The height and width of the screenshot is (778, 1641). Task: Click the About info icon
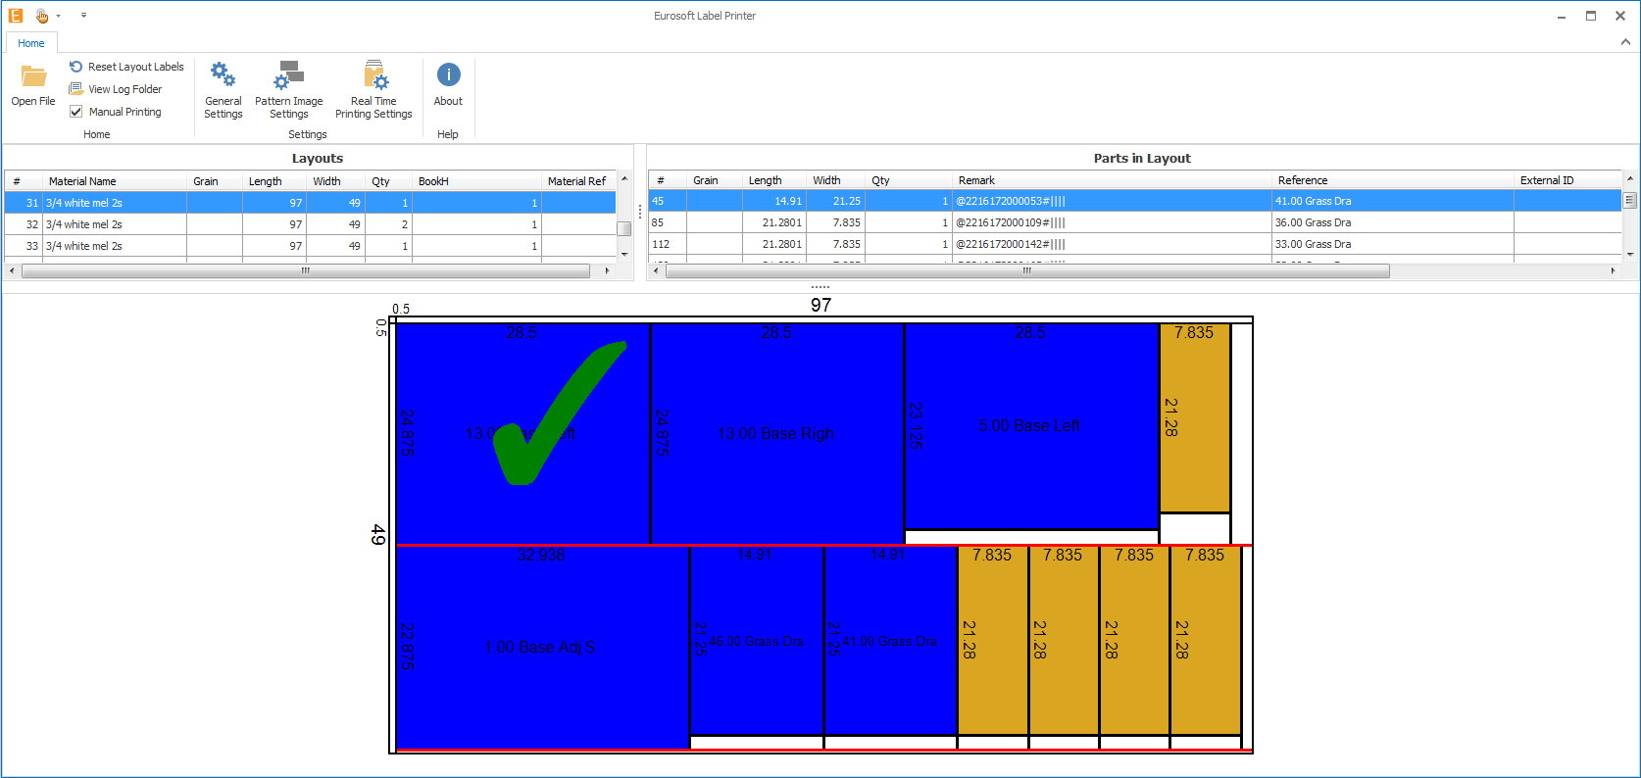pos(448,75)
